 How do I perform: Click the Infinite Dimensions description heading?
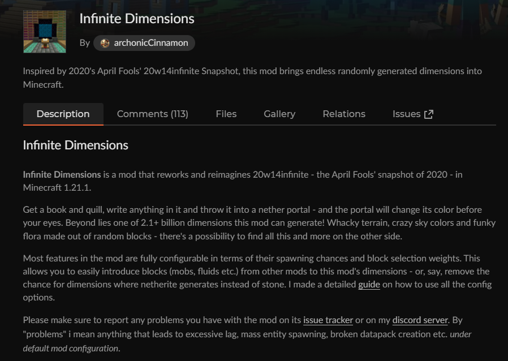[76, 145]
